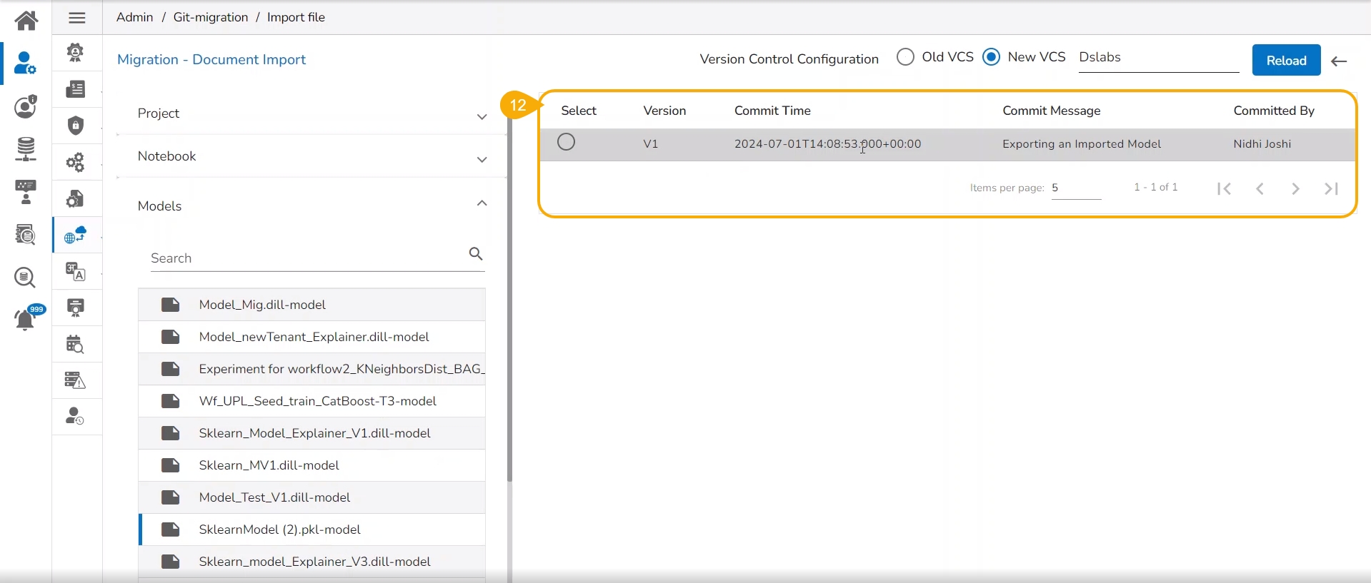Go to last page of commits table
1371x583 pixels.
1331,188
